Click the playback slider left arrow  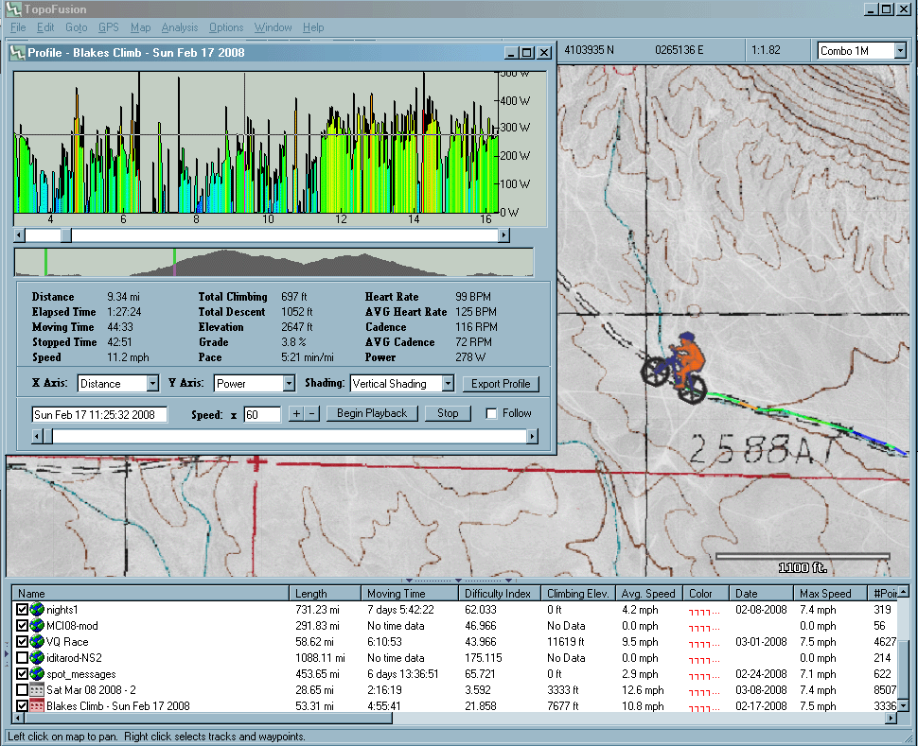click(38, 437)
